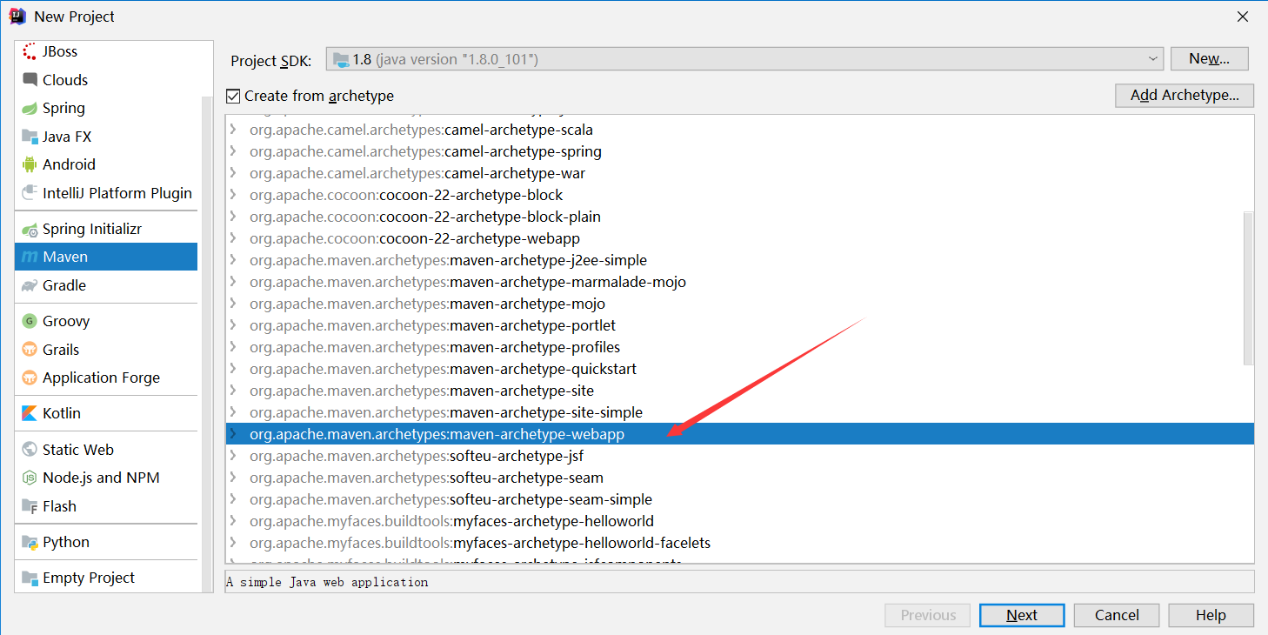
Task: Expand the selected maven-archetype-webapp node
Action: (x=233, y=434)
